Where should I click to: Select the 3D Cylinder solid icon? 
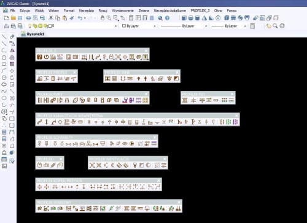197,18
